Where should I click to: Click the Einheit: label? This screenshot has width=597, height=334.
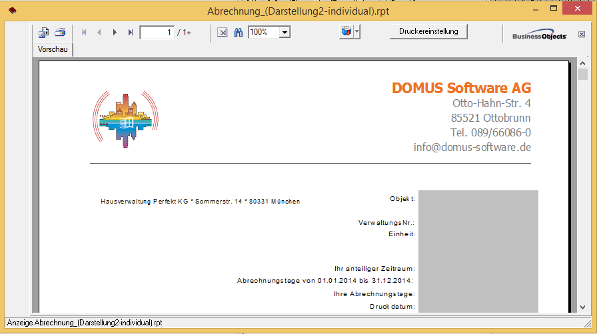(402, 234)
